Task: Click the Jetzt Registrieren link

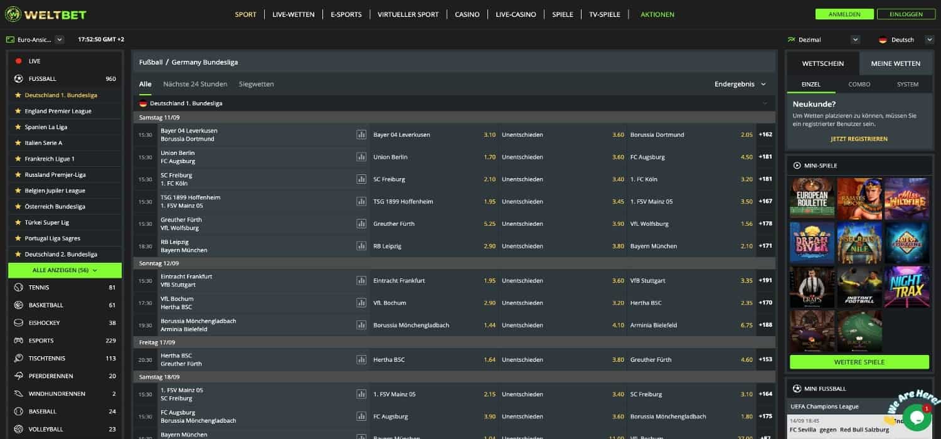Action: click(x=859, y=139)
